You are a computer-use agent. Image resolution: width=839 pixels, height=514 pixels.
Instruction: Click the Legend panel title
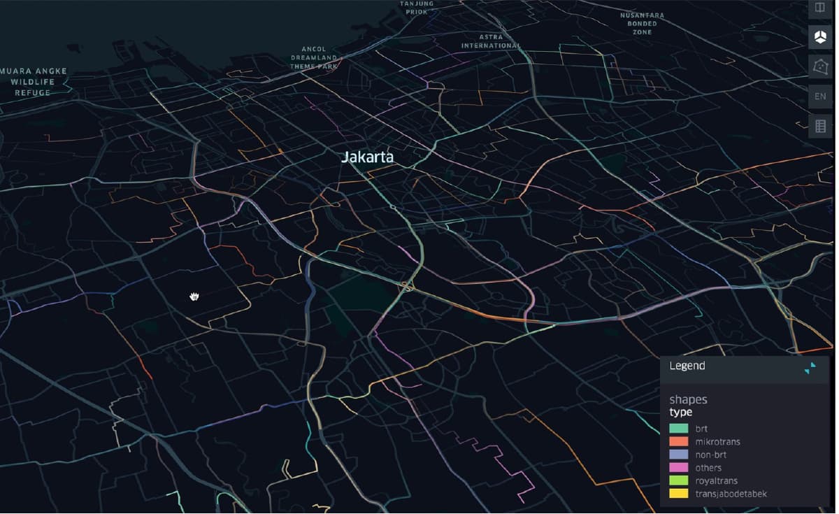(687, 366)
